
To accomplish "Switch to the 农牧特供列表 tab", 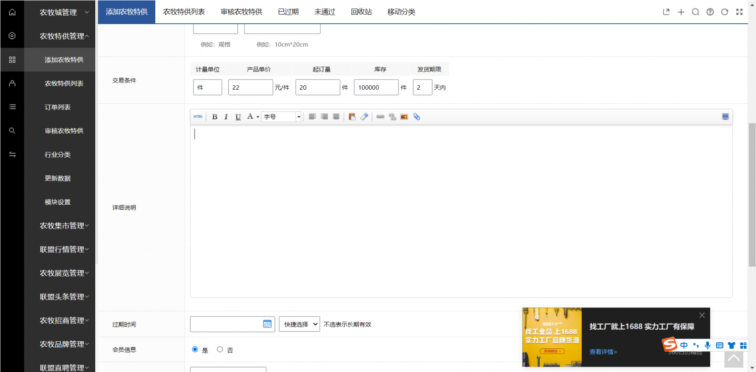I will pos(184,12).
